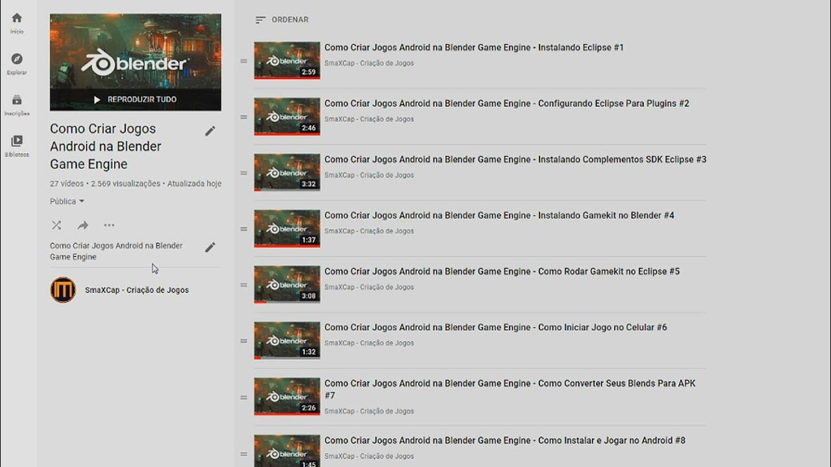Click thumbnail of 3:08 video
Image resolution: width=831 pixels, height=467 pixels.
point(287,285)
